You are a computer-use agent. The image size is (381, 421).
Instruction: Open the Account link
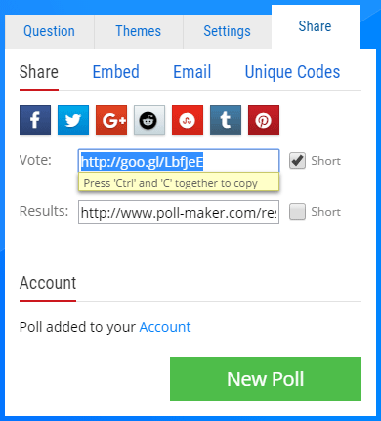pyautogui.click(x=165, y=327)
